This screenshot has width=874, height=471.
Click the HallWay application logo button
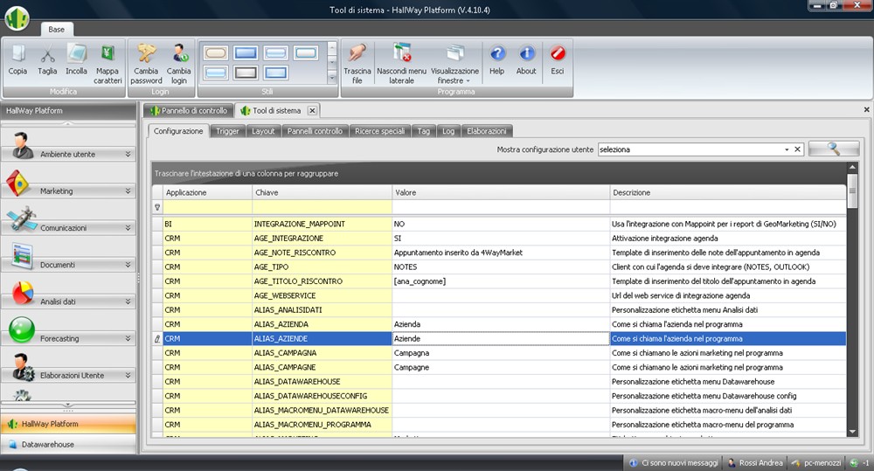coord(17,17)
